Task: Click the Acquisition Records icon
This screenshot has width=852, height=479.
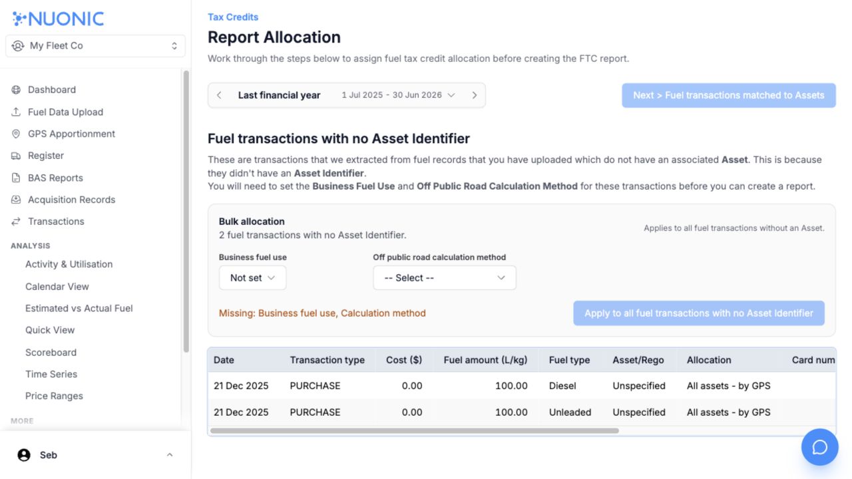Action: pos(16,200)
